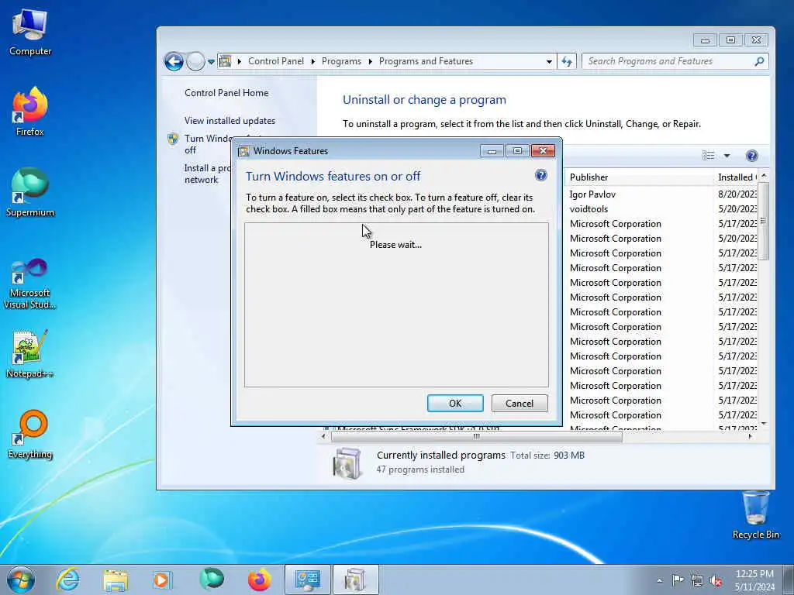
Task: Expand the arrow after Programs breadcrumb
Action: click(x=370, y=61)
